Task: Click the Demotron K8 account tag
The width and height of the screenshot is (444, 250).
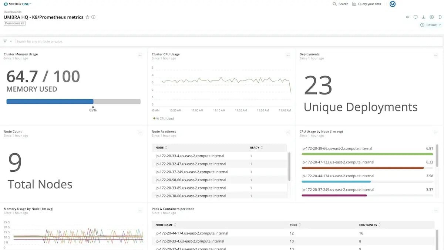Action: (14, 23)
